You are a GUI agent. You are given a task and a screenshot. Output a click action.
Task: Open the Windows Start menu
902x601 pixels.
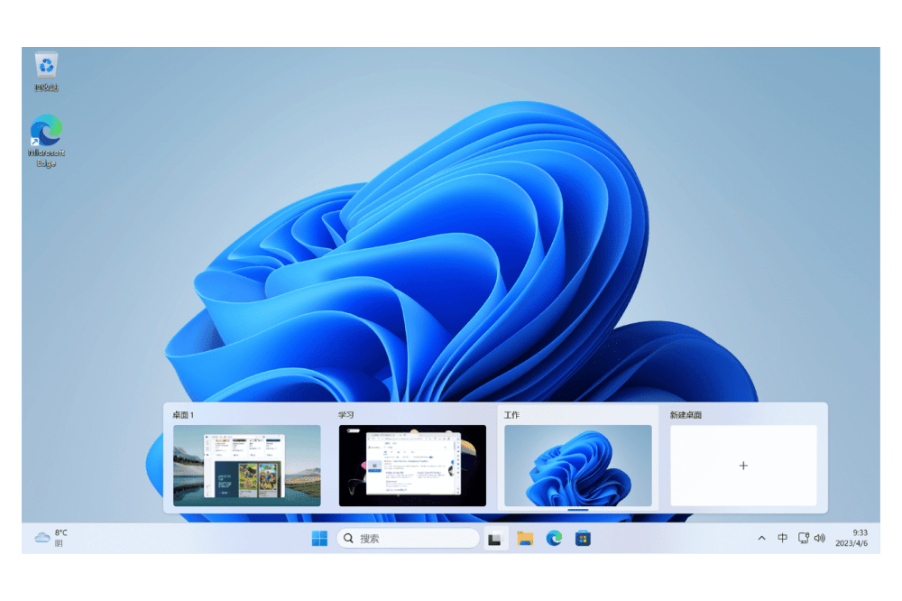[x=319, y=539]
